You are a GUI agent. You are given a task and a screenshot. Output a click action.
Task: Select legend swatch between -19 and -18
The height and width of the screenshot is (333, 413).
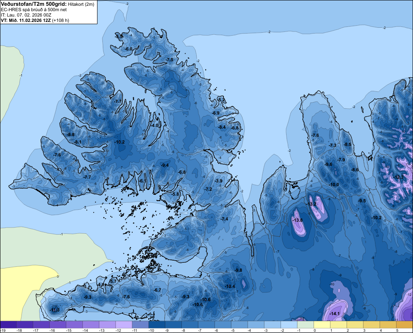coord(8,325)
